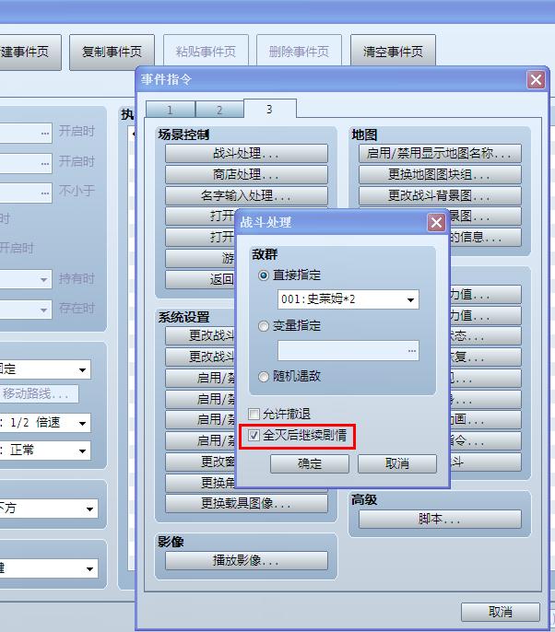Open the 战斗处理... command
This screenshot has width=555, height=632.
click(246, 154)
